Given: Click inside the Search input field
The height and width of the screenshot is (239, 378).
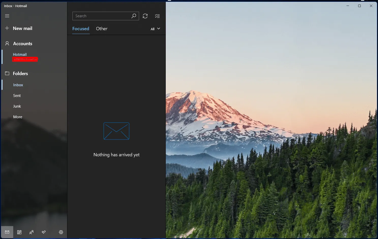Looking at the screenshot, I should tap(102, 16).
